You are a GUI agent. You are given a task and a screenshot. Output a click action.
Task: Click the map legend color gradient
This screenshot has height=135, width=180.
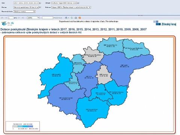[x=23, y=126]
